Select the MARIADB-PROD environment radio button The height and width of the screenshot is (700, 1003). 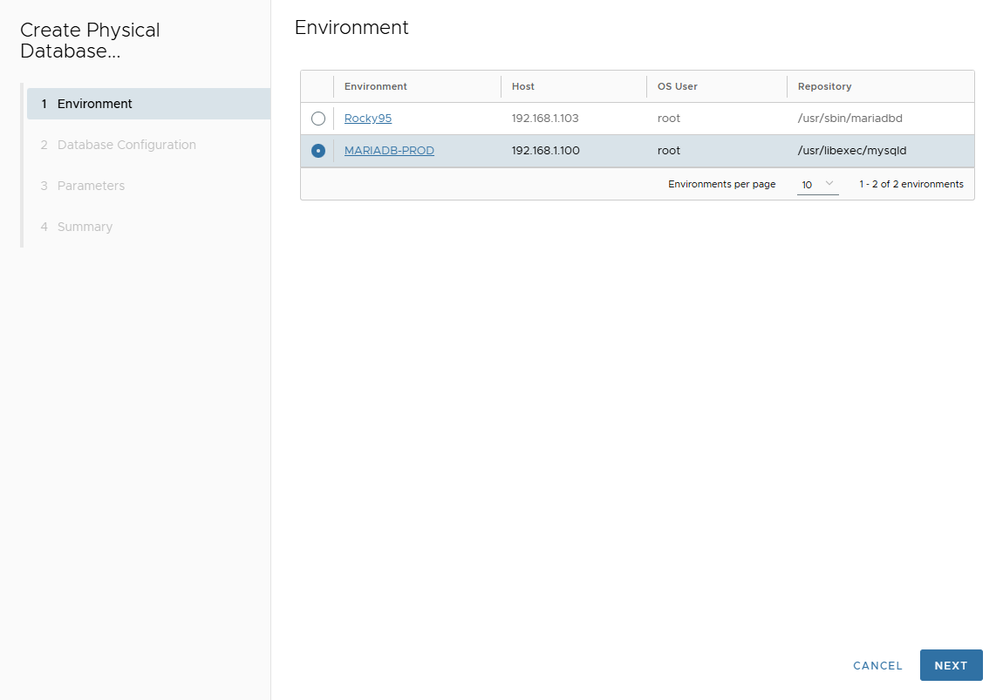click(x=318, y=150)
